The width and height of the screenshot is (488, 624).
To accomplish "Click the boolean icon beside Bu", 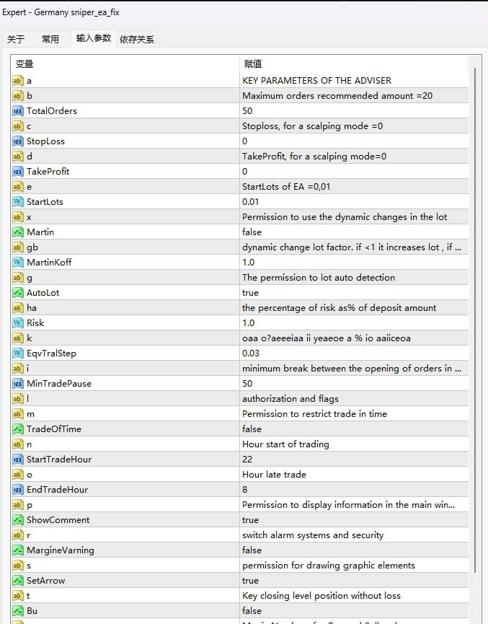I will click(x=18, y=611).
